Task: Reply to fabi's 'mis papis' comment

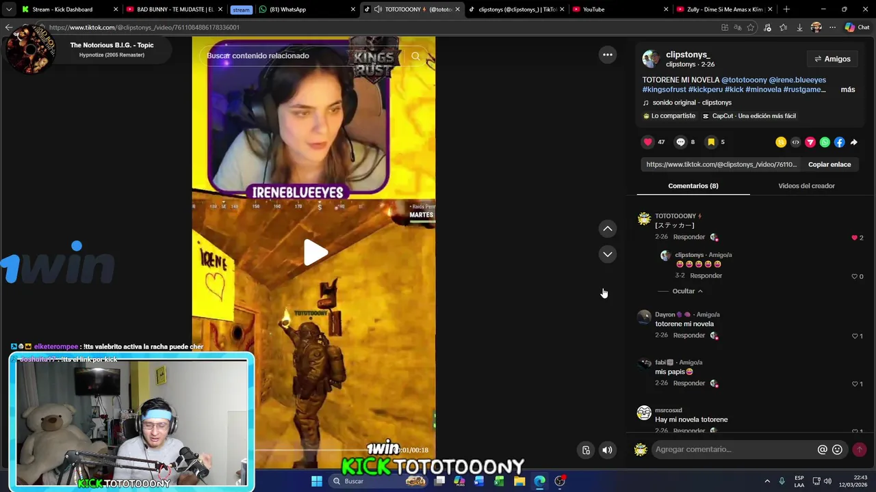Action: tap(688, 383)
